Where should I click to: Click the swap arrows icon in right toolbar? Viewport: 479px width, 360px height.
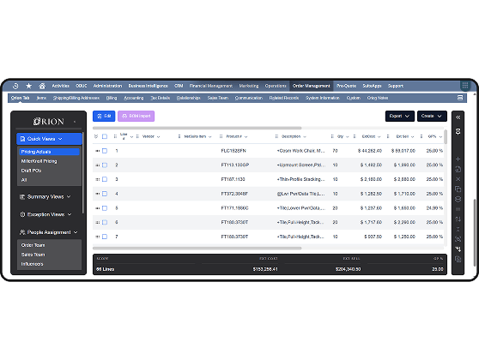[x=458, y=219]
